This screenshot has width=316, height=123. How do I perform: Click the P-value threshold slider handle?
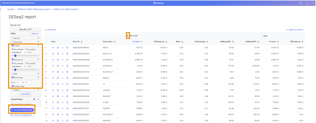(x=15, y=56)
